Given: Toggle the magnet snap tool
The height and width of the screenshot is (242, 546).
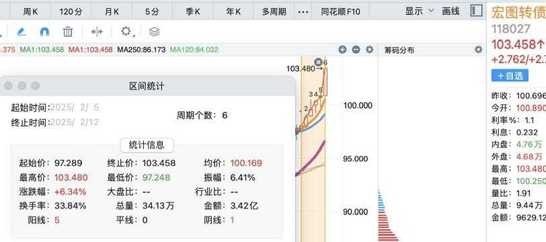Looking at the screenshot, I should coord(44,32).
